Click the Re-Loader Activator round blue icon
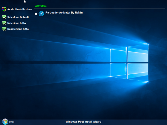This screenshot has width=167, height=125. [x=41, y=14]
